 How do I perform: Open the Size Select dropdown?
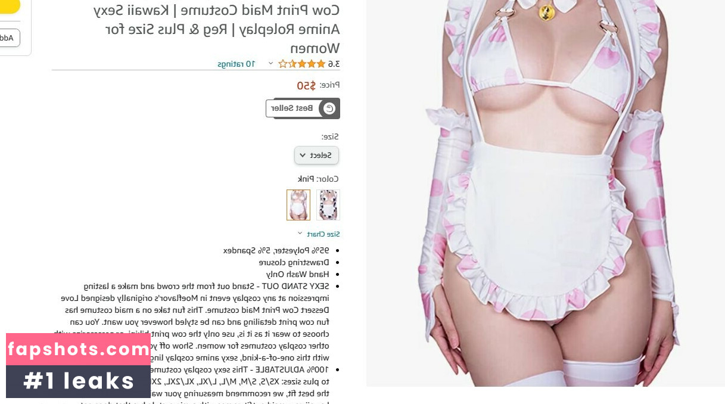point(316,156)
